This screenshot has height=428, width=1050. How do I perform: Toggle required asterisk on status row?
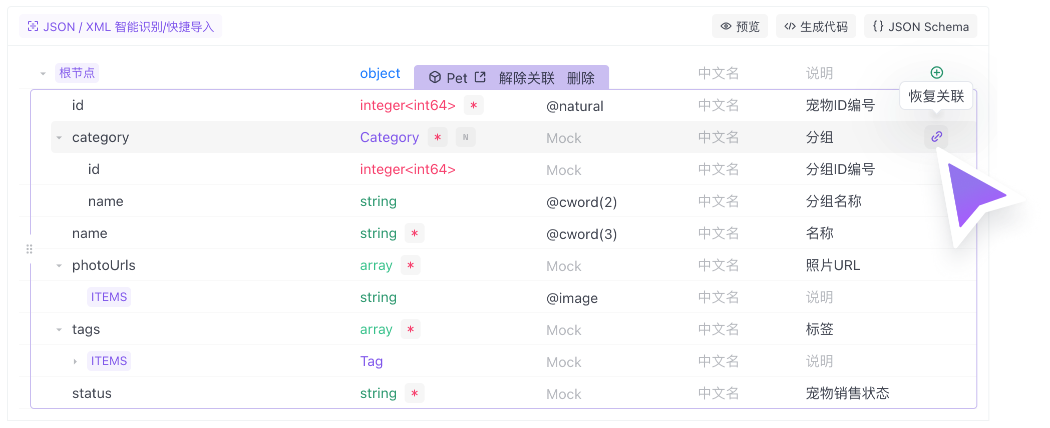(414, 393)
